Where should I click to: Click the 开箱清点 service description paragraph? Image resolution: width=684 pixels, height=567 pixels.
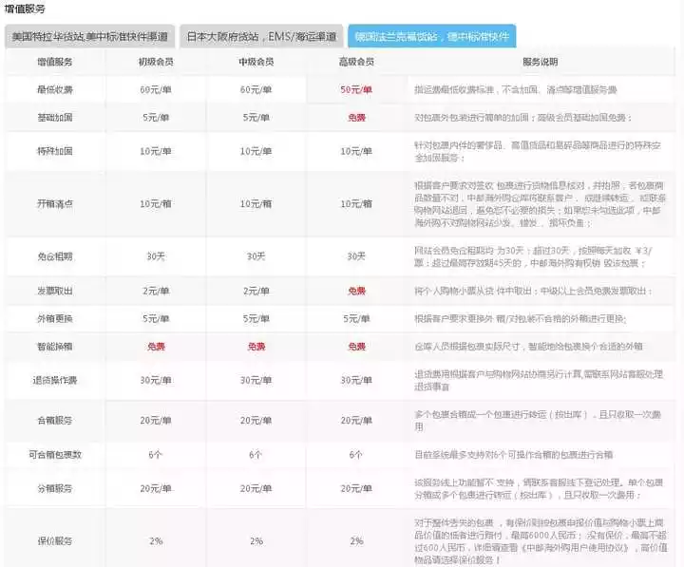point(540,204)
